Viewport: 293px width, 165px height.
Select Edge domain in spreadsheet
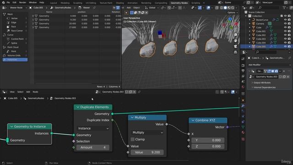[14, 22]
